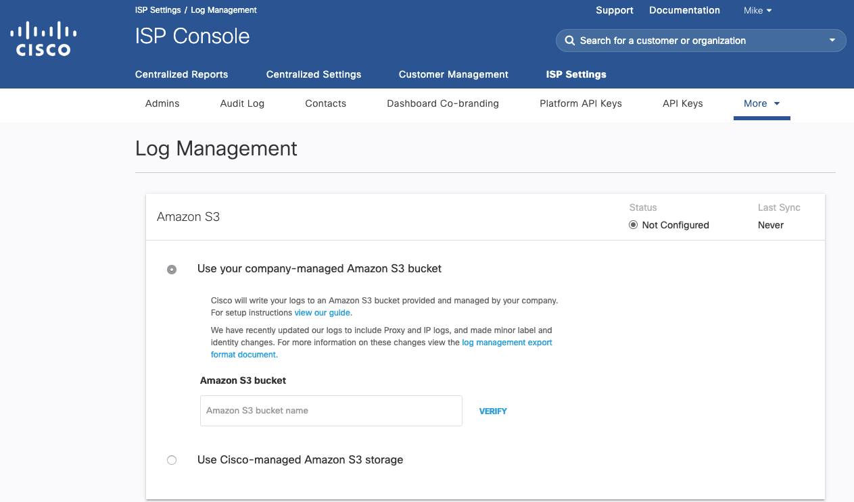This screenshot has width=854, height=502.
Task: Click the 'Last Sync' column label
Action: click(x=779, y=207)
